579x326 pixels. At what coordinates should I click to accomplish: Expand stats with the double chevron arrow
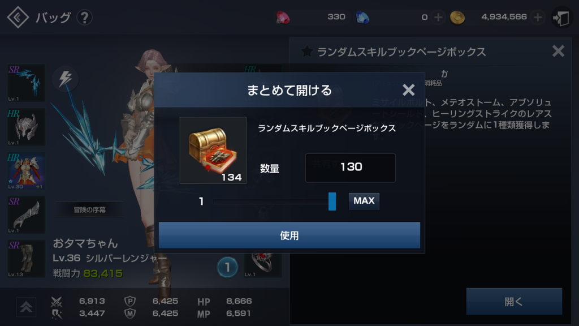(x=26, y=307)
